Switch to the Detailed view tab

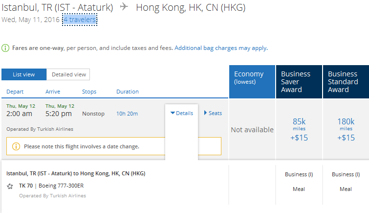pos(68,74)
